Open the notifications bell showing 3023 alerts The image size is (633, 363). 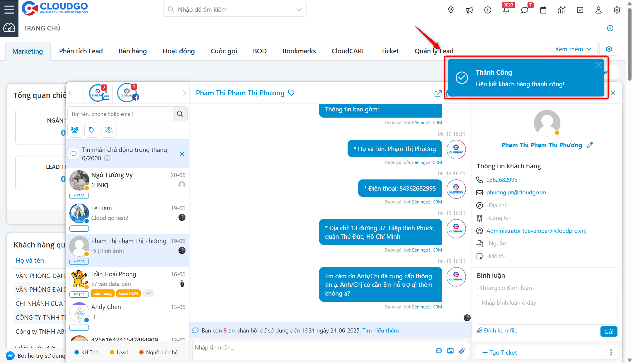[506, 10]
